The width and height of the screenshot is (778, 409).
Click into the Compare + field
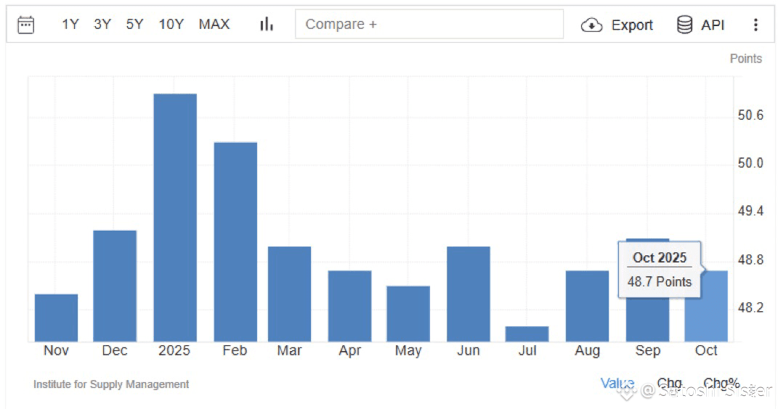click(x=429, y=24)
